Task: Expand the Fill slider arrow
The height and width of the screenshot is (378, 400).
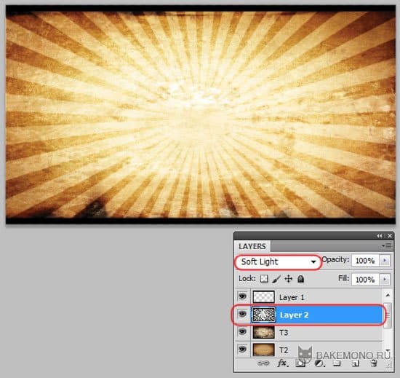Action: (x=385, y=279)
